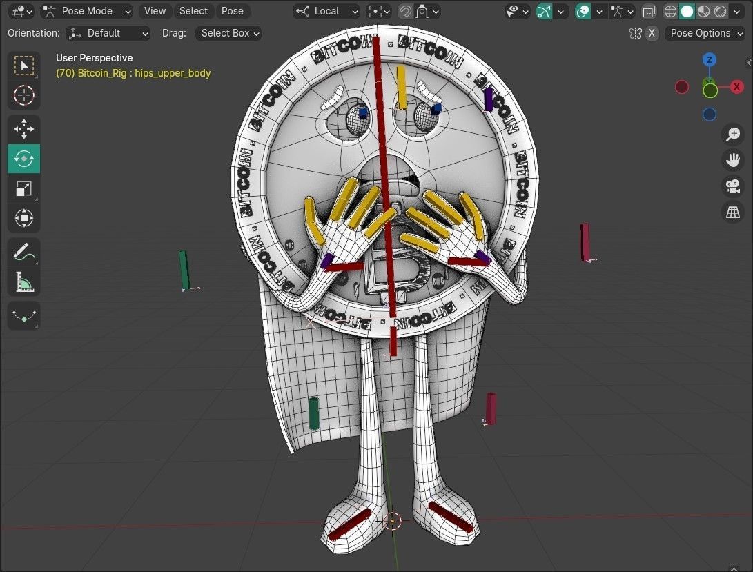Switch perspective/orthographic grid icon
Screen dimensions: 753x572
point(733,212)
